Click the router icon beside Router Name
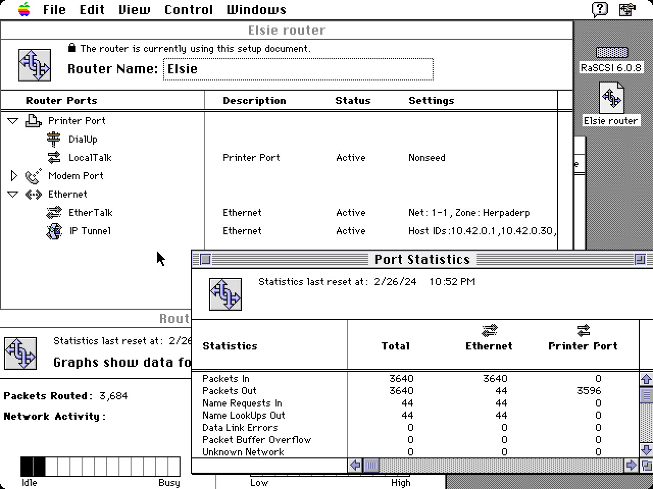The width and height of the screenshot is (653, 489). pos(35,65)
